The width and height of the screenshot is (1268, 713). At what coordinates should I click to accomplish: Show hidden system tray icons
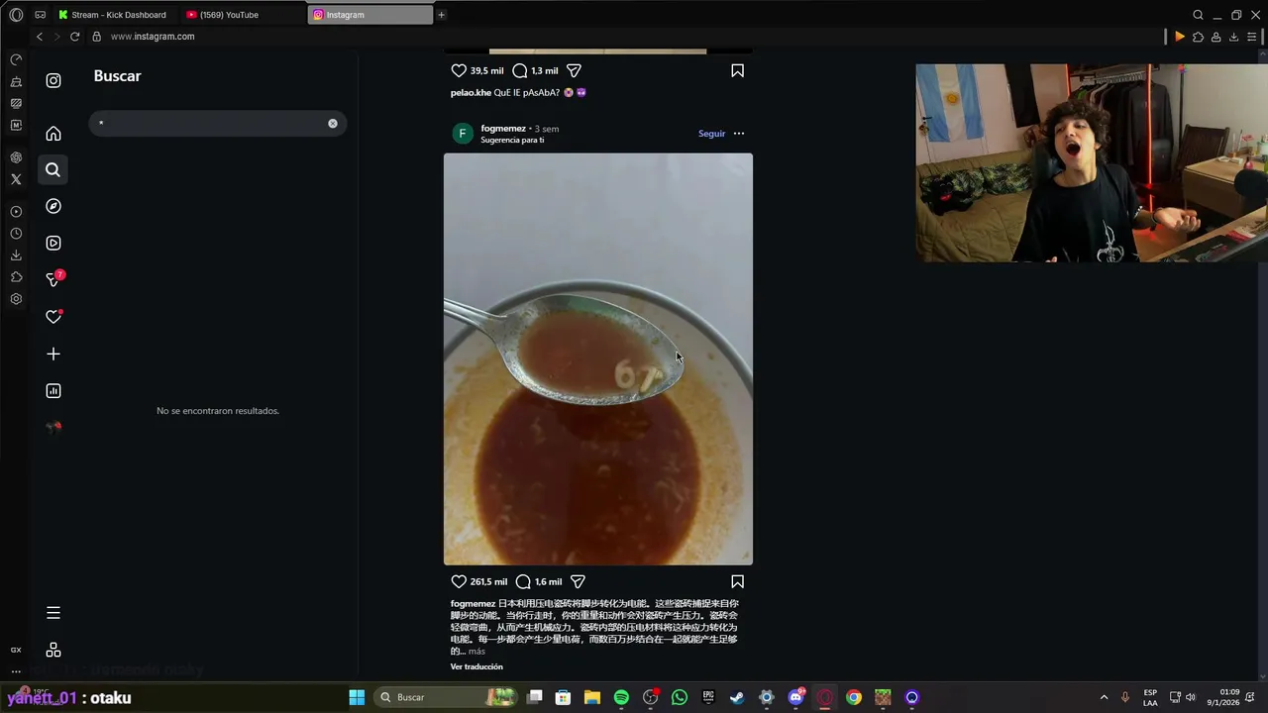(x=1104, y=697)
